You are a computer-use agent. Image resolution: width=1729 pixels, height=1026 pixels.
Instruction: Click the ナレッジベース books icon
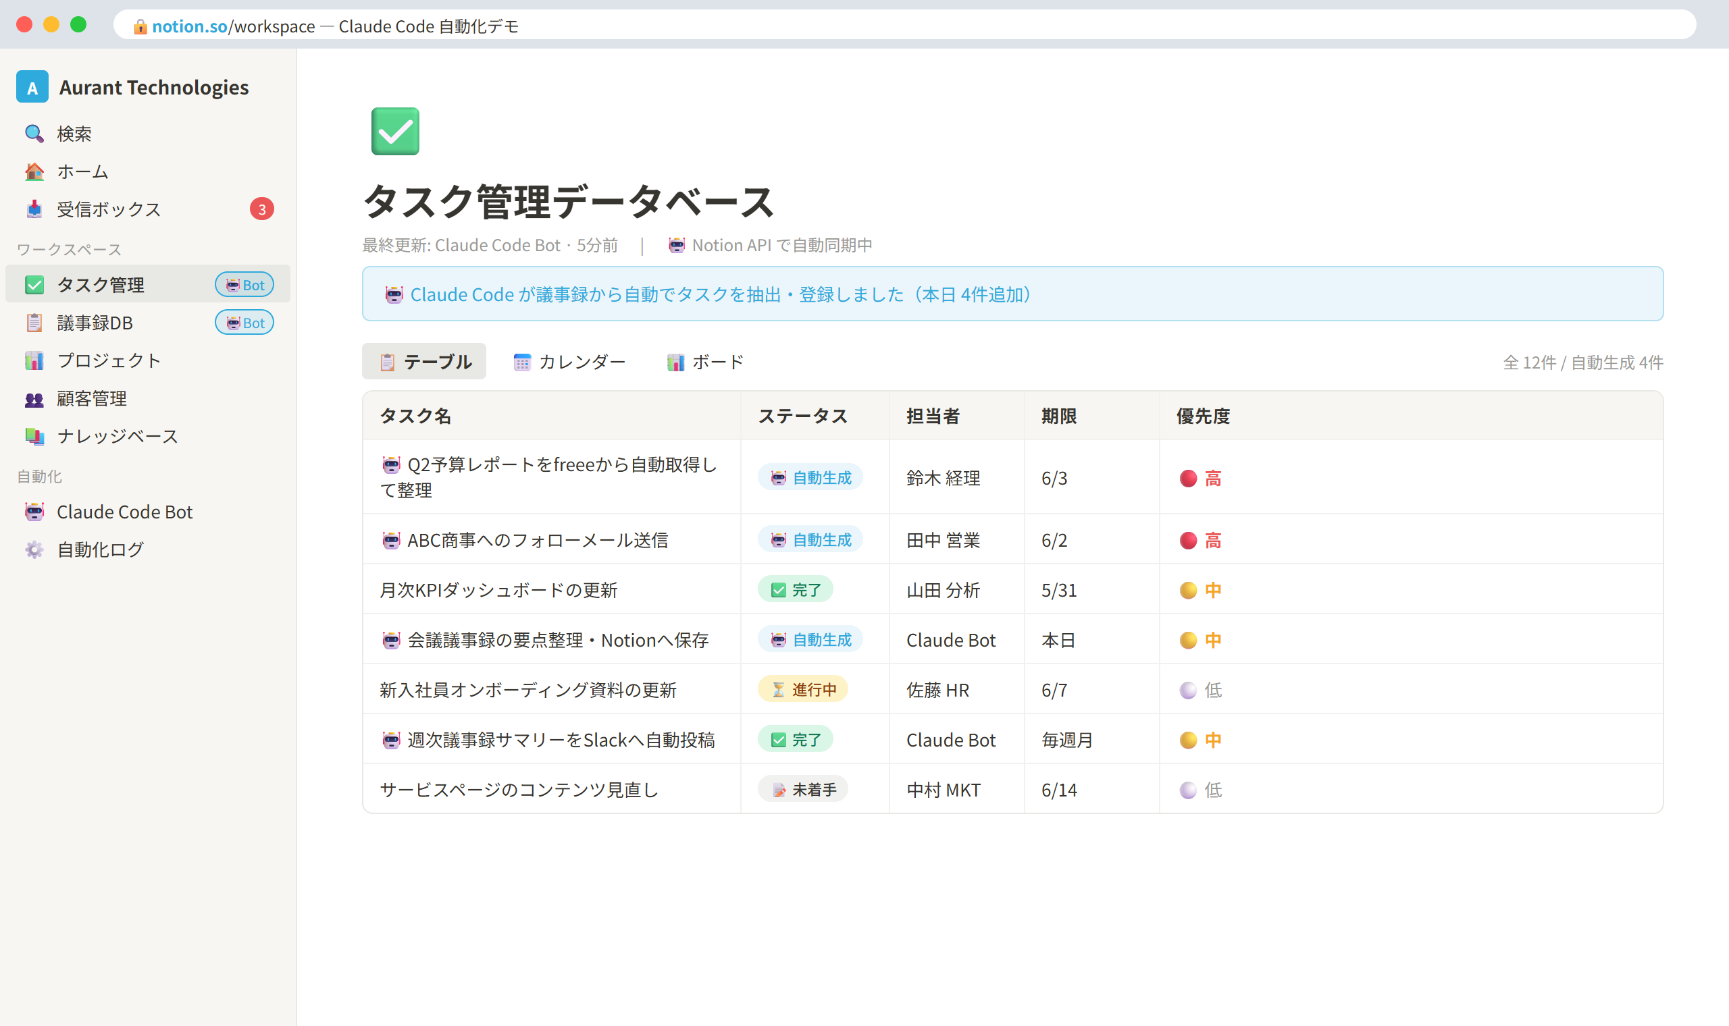pos(34,436)
